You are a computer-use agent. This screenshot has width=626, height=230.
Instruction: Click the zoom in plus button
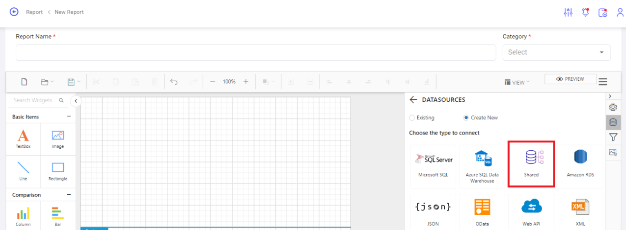tap(246, 82)
